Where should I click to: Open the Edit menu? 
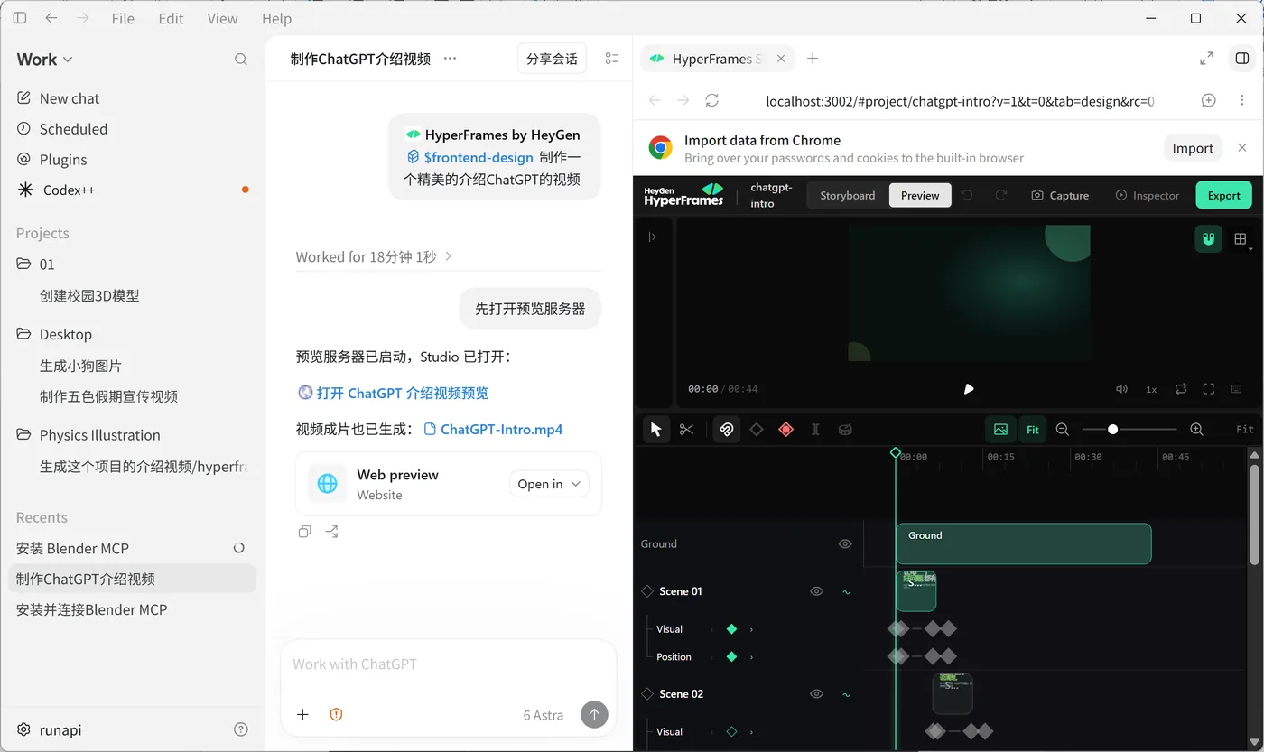[x=171, y=18]
